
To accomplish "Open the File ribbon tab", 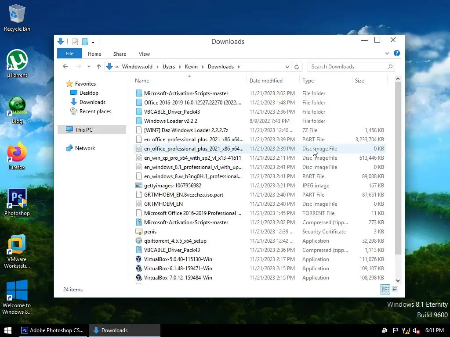I will pyautogui.click(x=69, y=54).
